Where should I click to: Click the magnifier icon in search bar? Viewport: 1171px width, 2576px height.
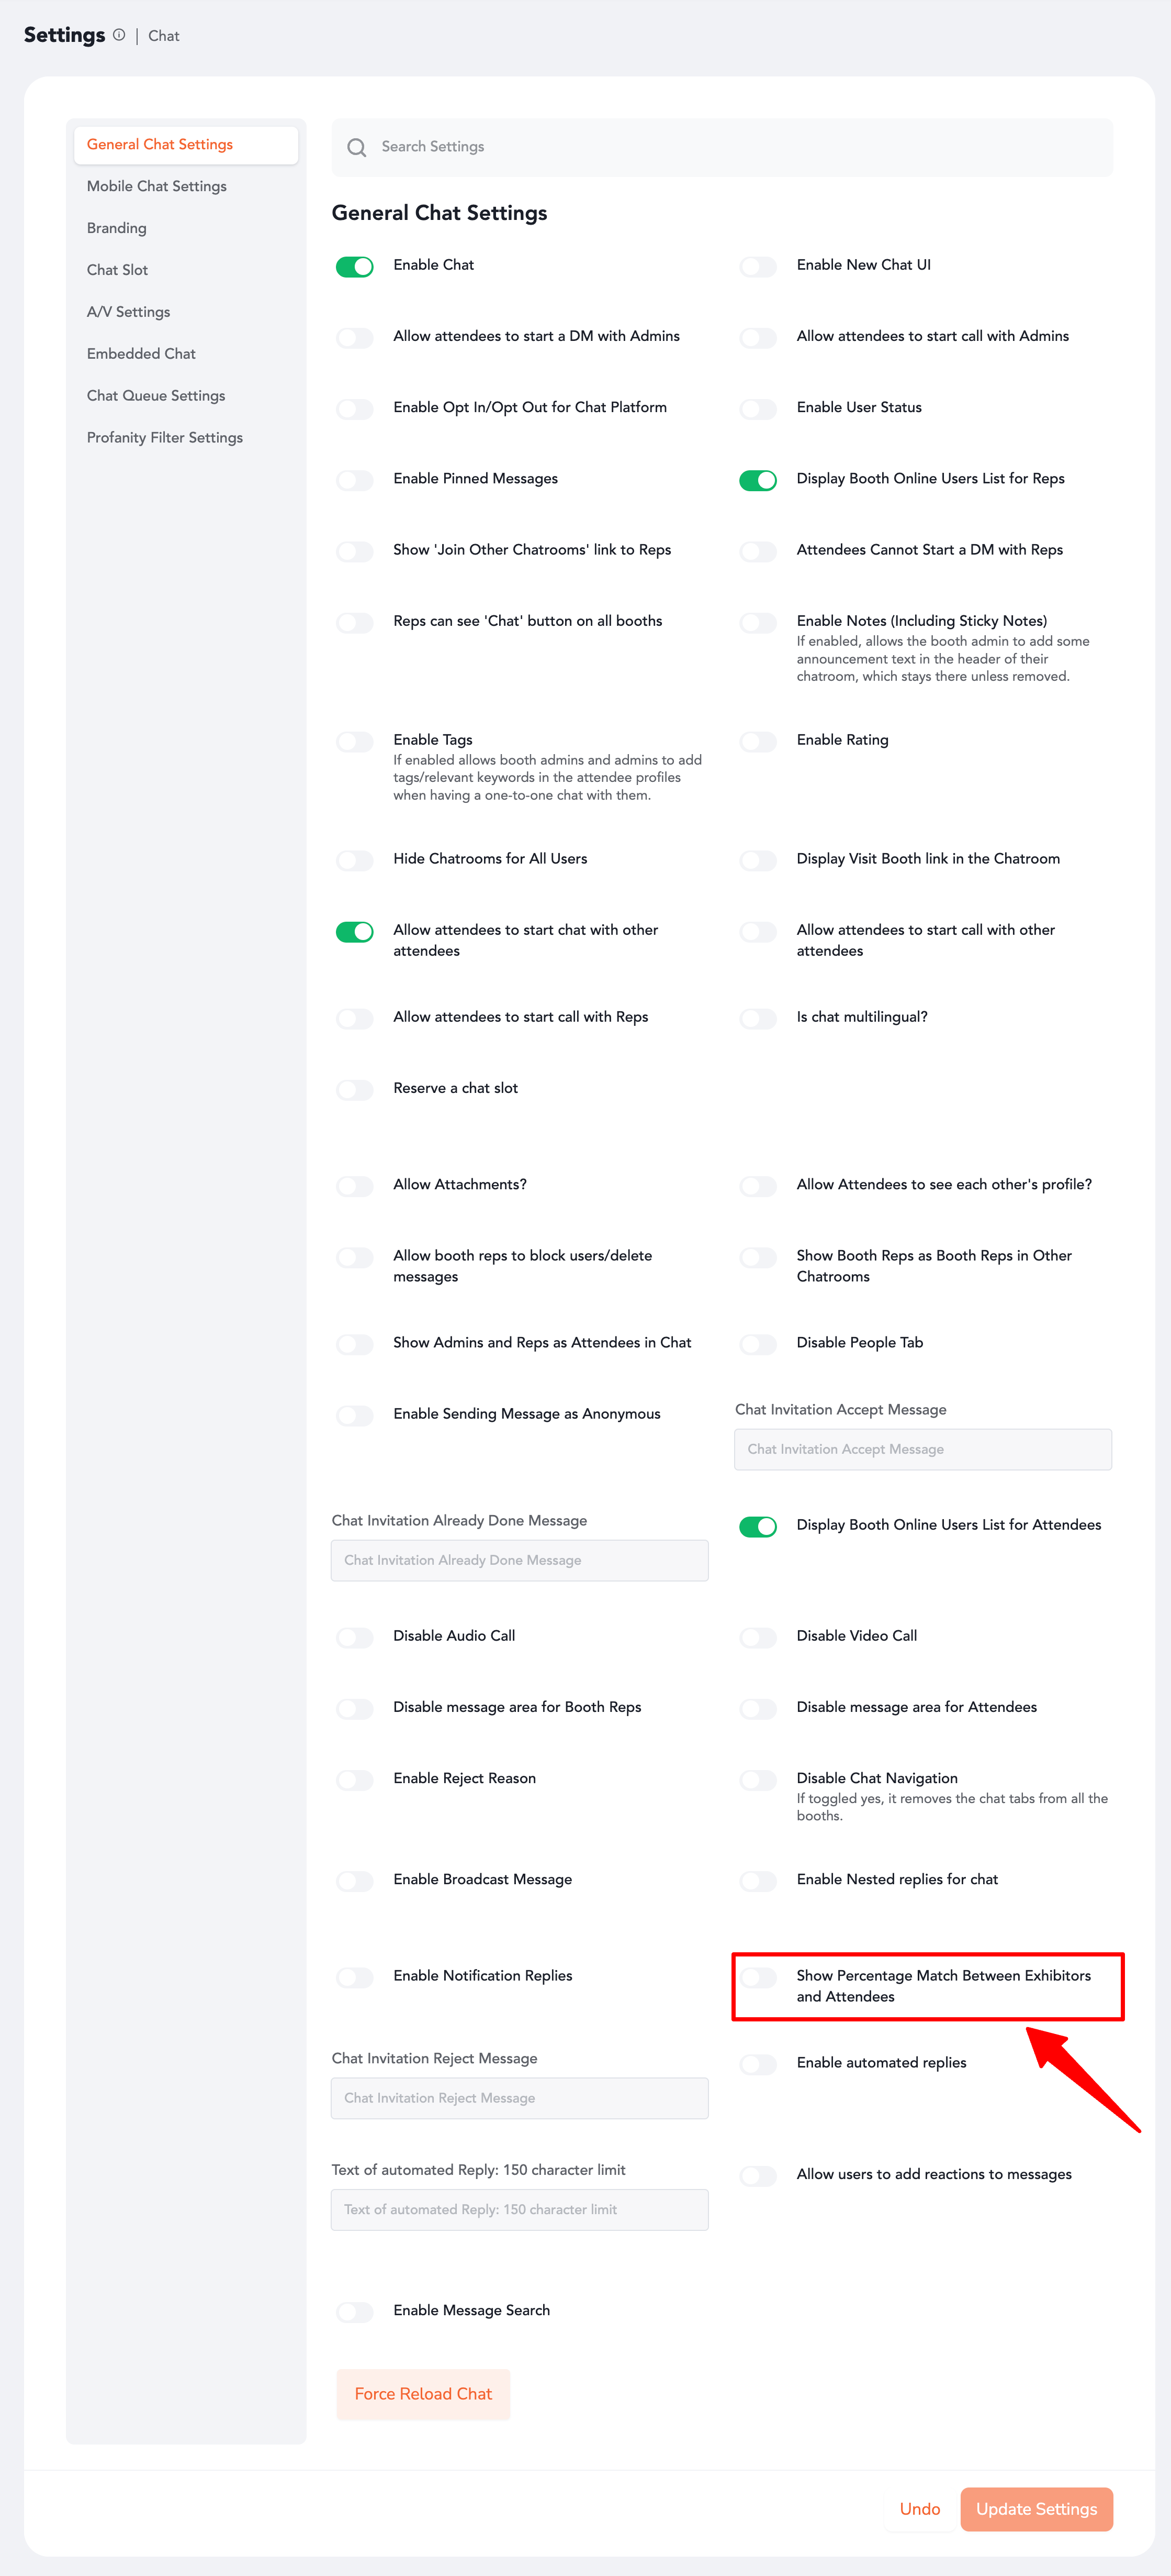356,147
